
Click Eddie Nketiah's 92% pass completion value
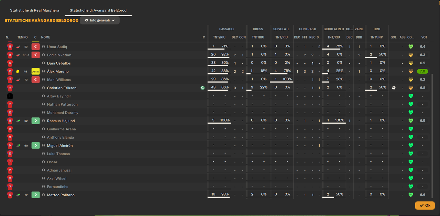point(225,54)
